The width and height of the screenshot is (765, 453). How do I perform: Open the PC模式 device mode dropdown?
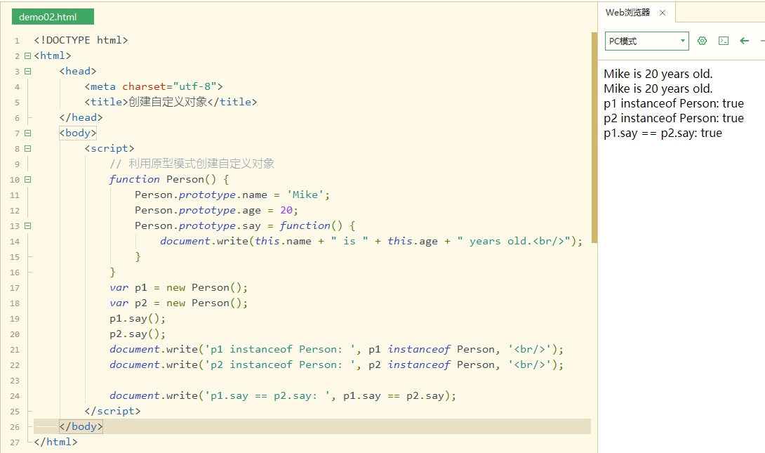pos(647,41)
